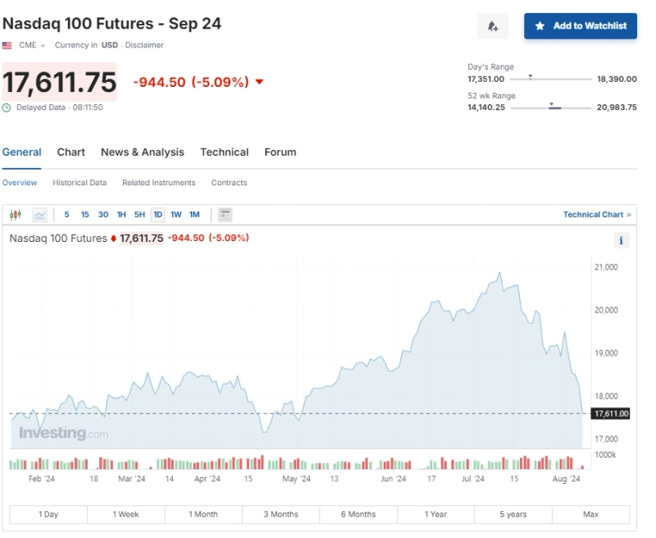This screenshot has height=538, width=656.
Task: Switch to the Forum tab
Action: tap(280, 153)
